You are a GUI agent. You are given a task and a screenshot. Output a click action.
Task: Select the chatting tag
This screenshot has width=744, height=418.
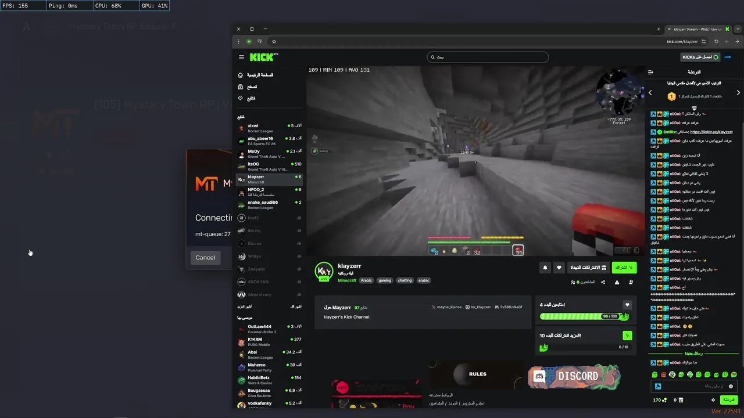[405, 280]
